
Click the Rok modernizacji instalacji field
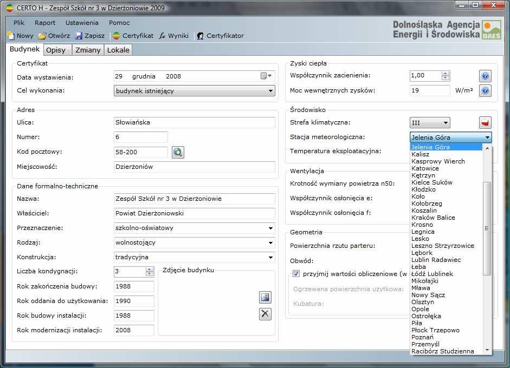(134, 330)
